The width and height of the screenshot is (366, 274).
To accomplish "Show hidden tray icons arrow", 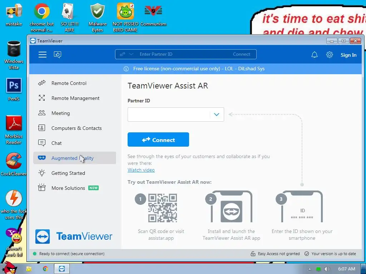I will [x=310, y=269].
